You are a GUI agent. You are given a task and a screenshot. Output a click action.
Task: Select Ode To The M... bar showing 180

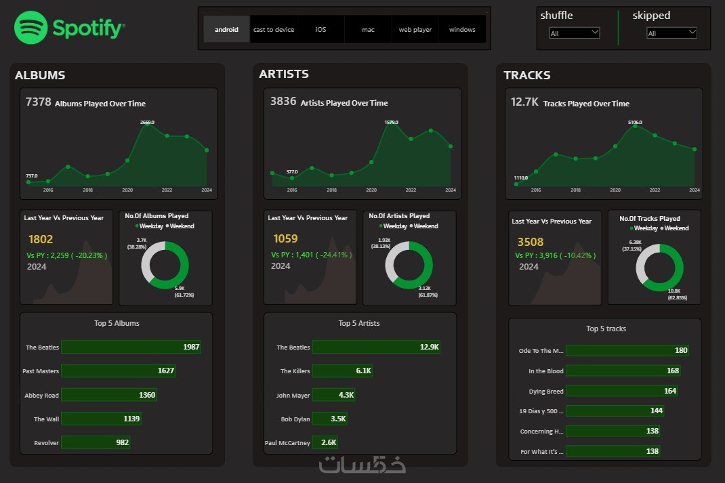click(x=627, y=350)
